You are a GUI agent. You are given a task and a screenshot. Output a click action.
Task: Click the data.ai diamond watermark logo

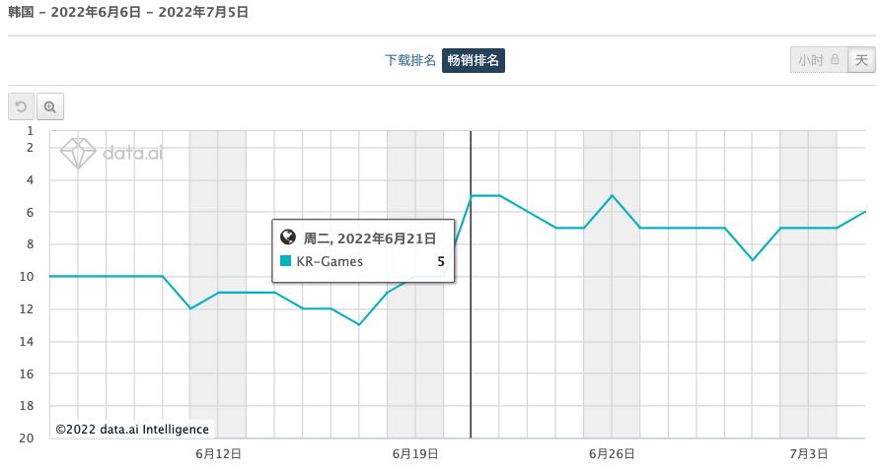coord(78,154)
